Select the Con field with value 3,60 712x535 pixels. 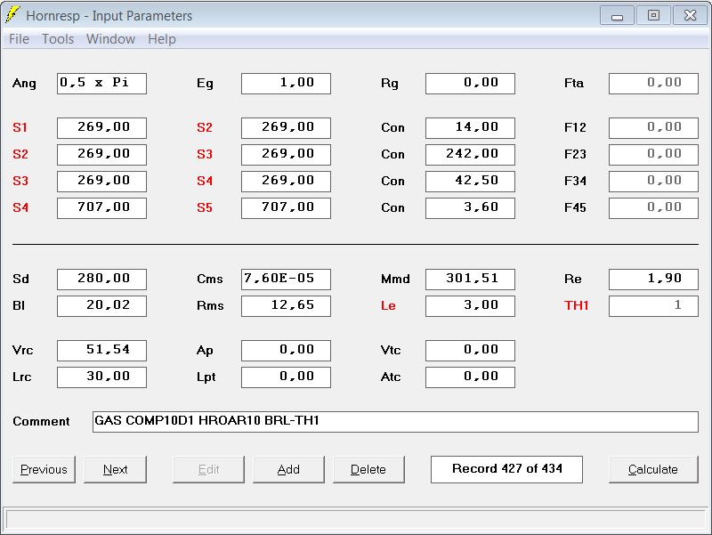[470, 208]
